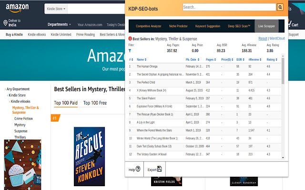305x190 pixels.
Task: Select the Live Scrapper tab
Action: coord(266,26)
